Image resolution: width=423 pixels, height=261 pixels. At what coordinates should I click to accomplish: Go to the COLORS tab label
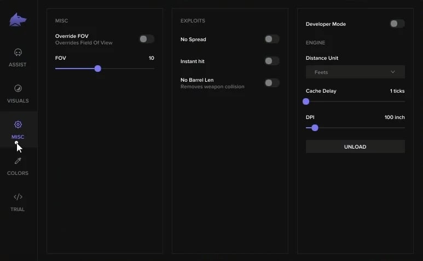(x=18, y=173)
